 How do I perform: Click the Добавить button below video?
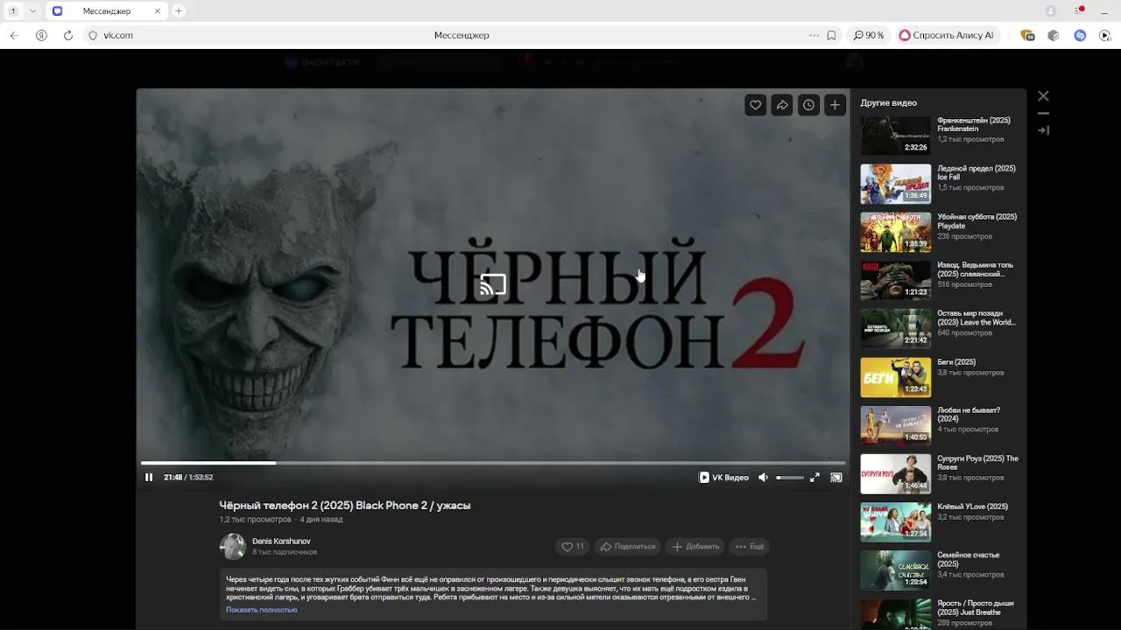[x=695, y=546]
